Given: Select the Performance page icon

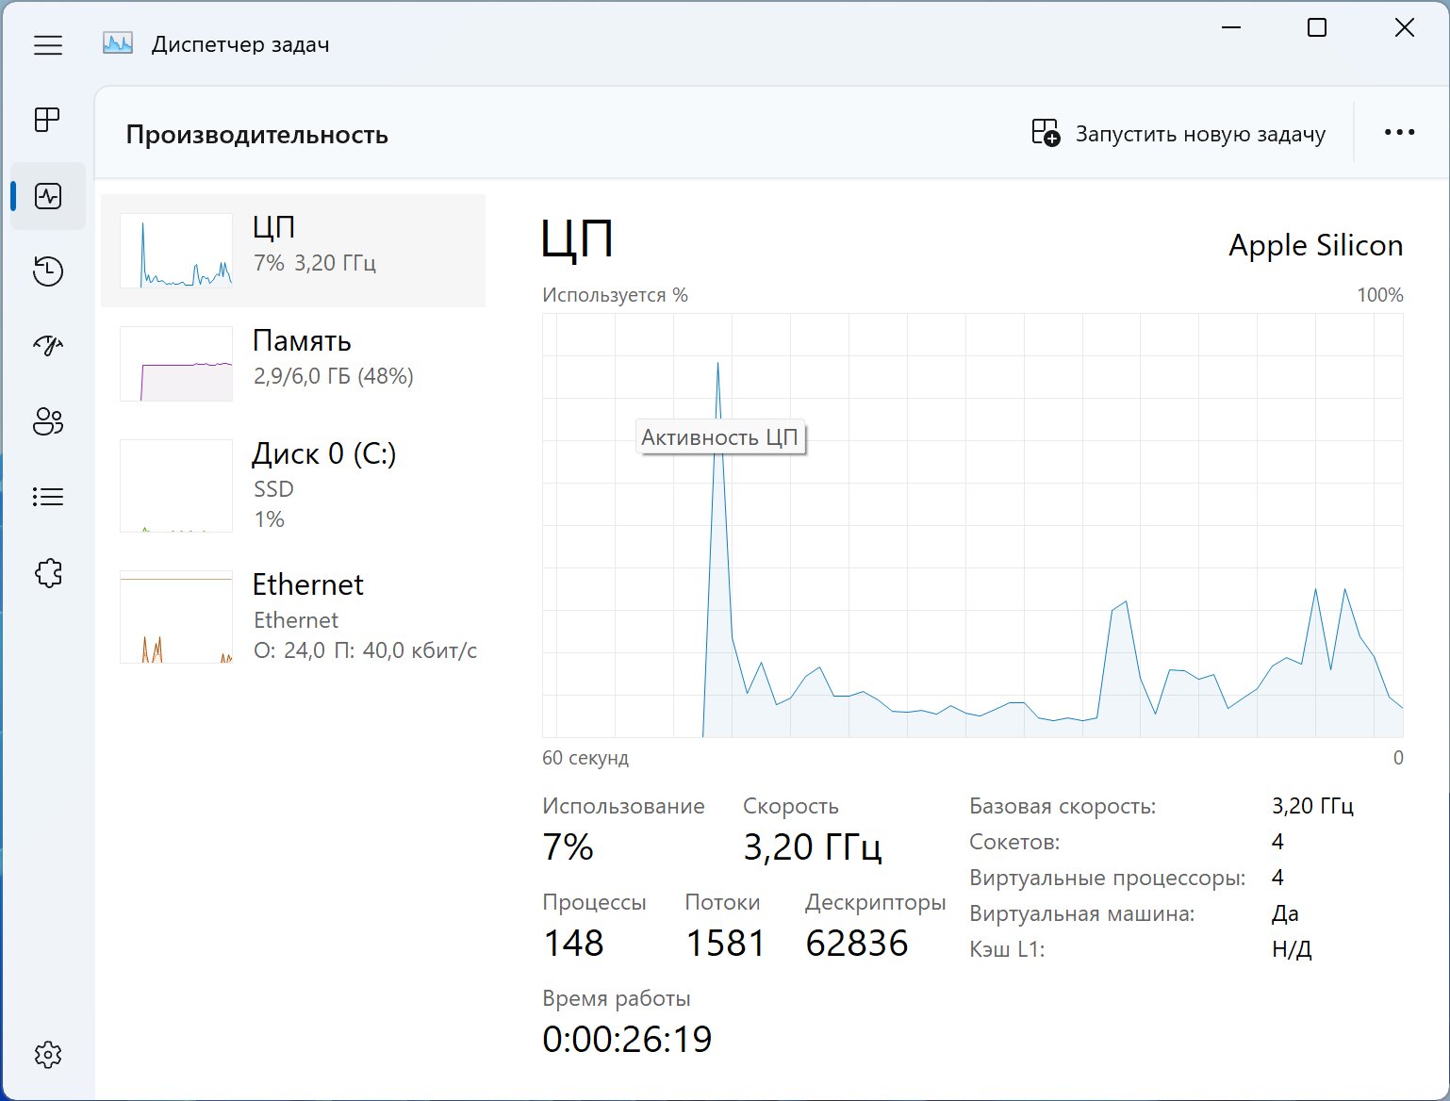Looking at the screenshot, I should pos(48,196).
